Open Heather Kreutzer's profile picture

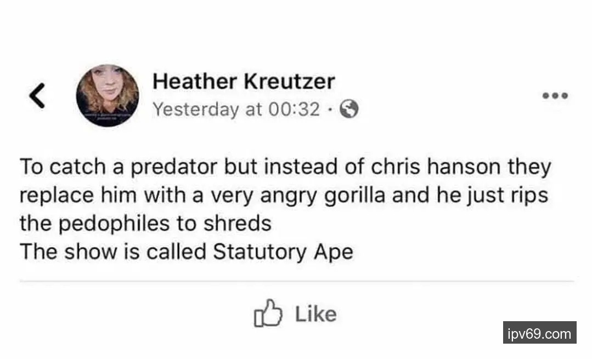pos(107,96)
